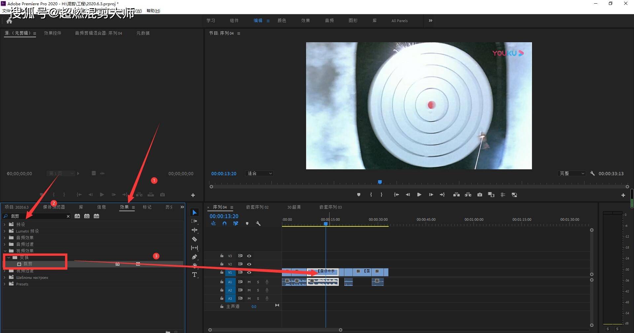Click the program monitor timecode

(224, 174)
